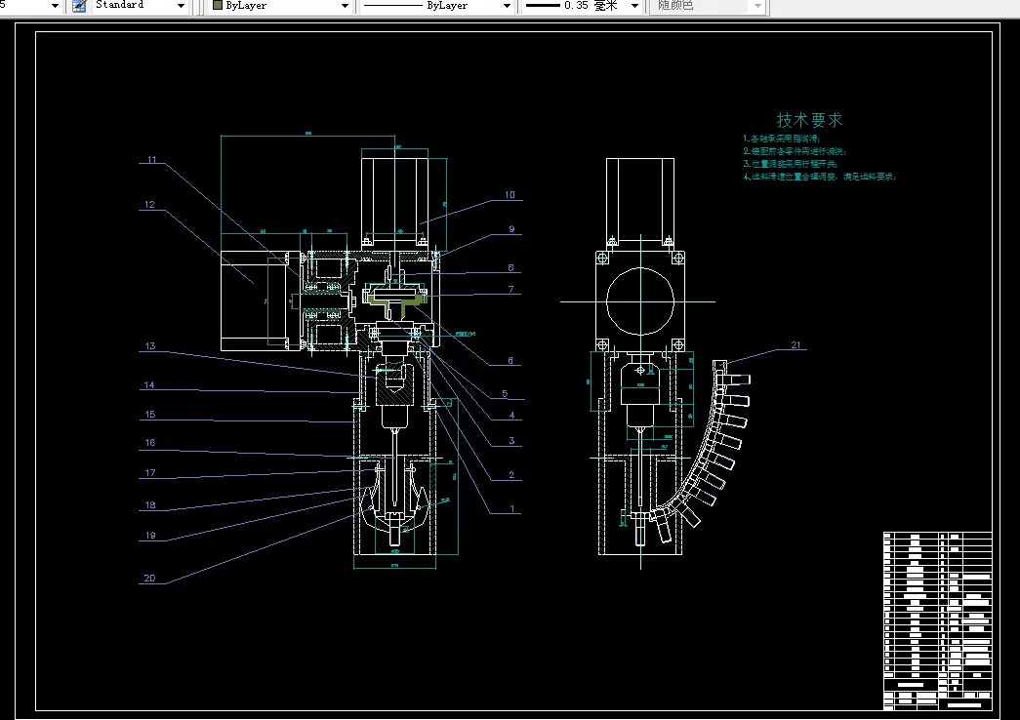Select part number 1 callout label
Viewport: 1020px width, 720px height.
point(511,509)
